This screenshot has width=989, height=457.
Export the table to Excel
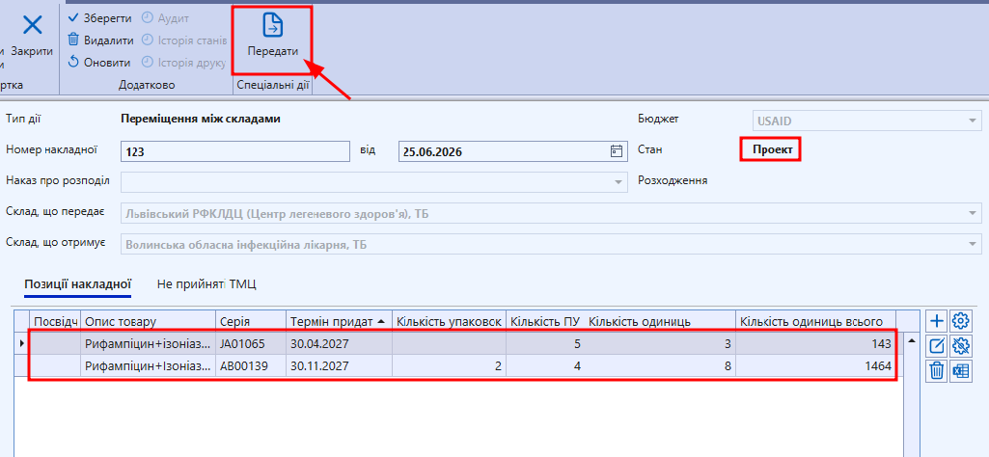961,370
